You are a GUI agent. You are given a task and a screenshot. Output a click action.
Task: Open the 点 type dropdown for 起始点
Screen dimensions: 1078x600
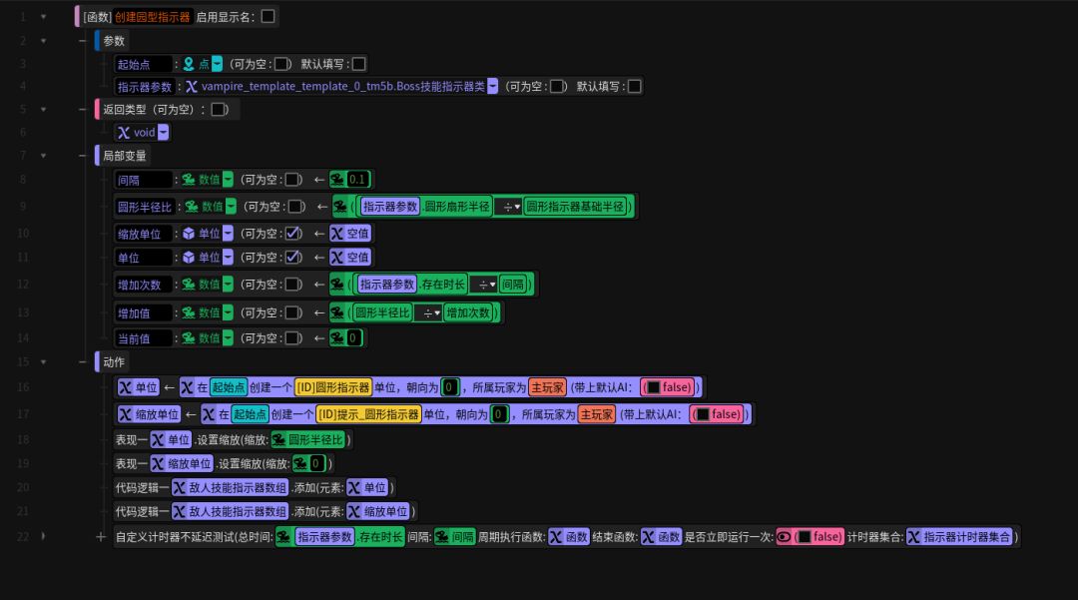click(218, 64)
